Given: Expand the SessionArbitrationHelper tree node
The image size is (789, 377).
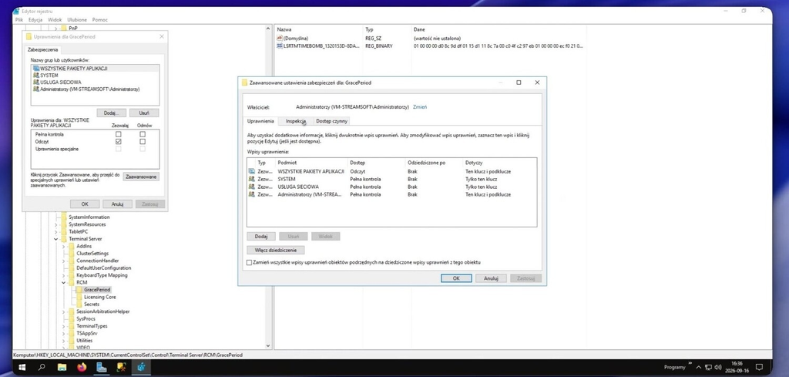Looking at the screenshot, I should pos(64,311).
